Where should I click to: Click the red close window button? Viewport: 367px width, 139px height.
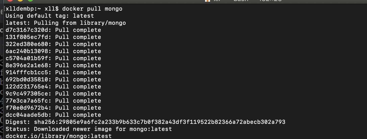11,1
